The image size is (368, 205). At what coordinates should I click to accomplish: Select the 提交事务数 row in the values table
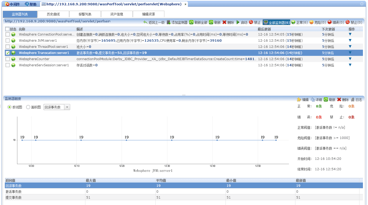coord(184,198)
